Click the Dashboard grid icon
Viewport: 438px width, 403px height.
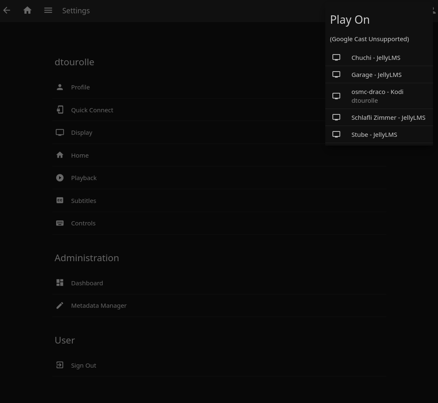click(x=59, y=282)
